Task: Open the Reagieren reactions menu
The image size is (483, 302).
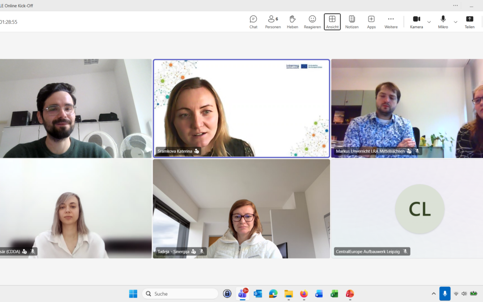Action: tap(312, 21)
